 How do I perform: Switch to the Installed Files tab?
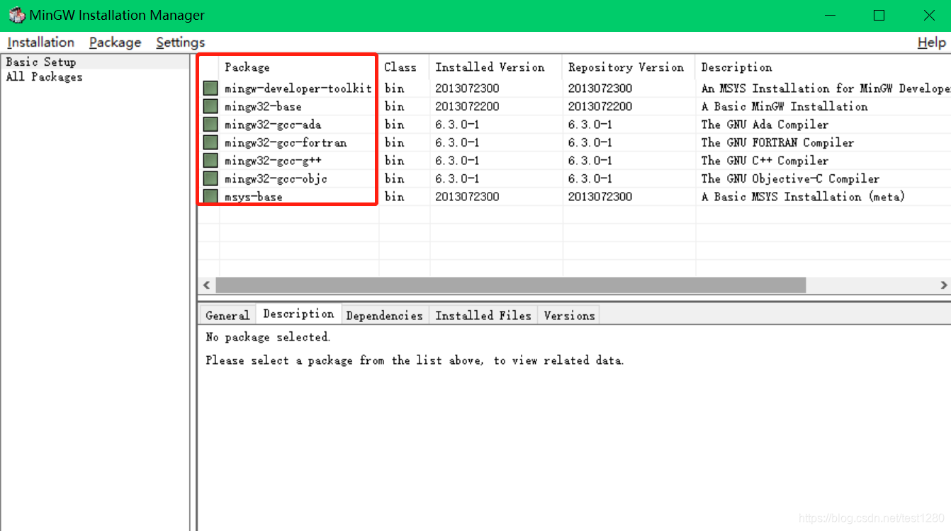point(483,315)
